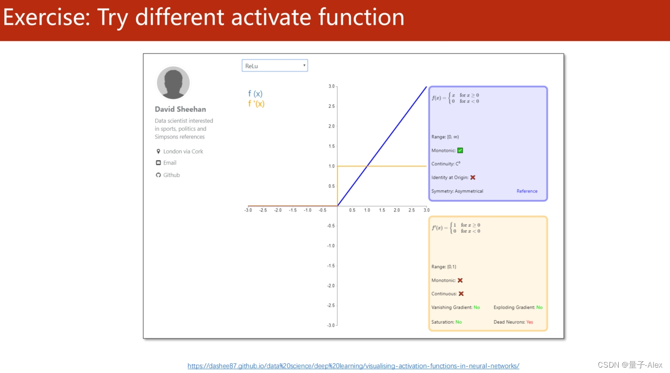Click the Dead Neurons: Yes text

[513, 322]
